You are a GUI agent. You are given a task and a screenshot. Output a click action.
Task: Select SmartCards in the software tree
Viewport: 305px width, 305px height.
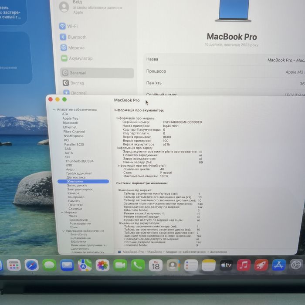pyautogui.click(x=79, y=234)
